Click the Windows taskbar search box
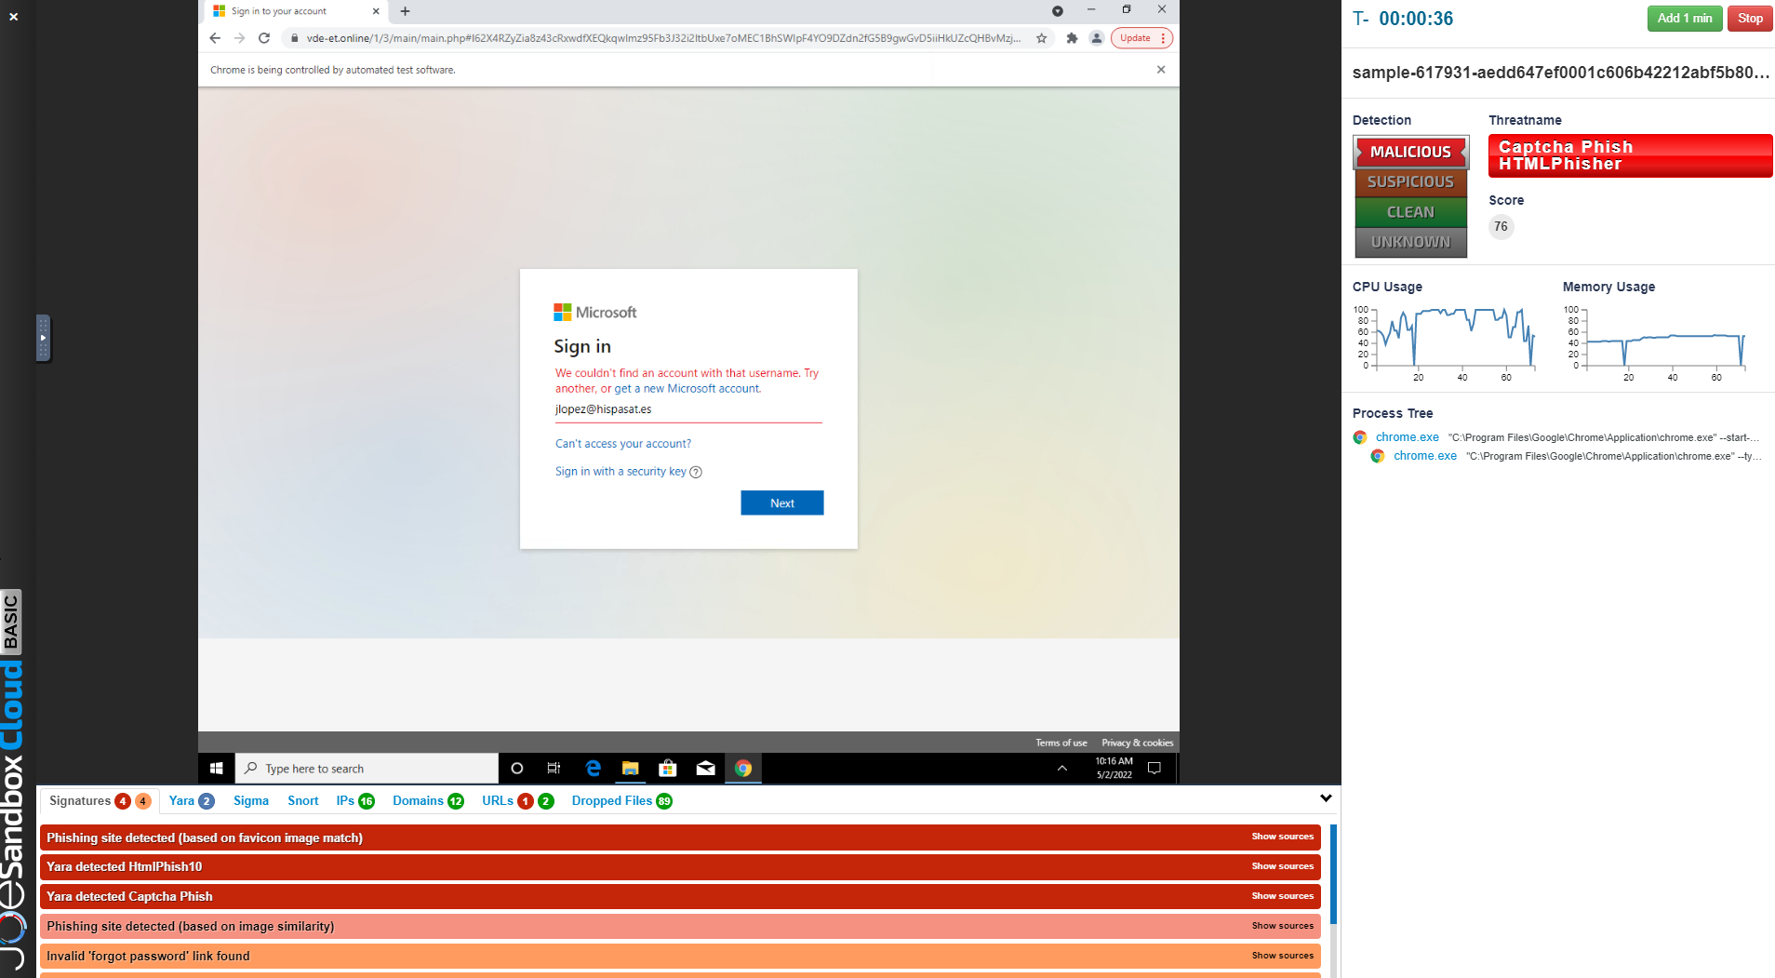Image resolution: width=1775 pixels, height=978 pixels. click(x=367, y=769)
